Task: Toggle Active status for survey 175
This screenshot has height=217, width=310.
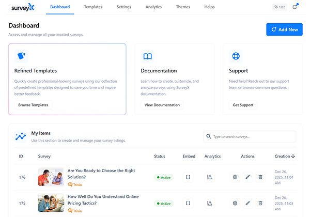Action: [164, 204]
